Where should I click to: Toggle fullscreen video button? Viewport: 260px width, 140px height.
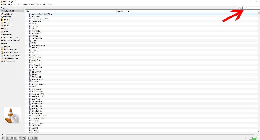coord(20,138)
